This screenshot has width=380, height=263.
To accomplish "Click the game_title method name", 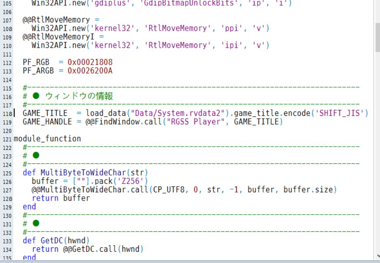I will pos(257,113).
